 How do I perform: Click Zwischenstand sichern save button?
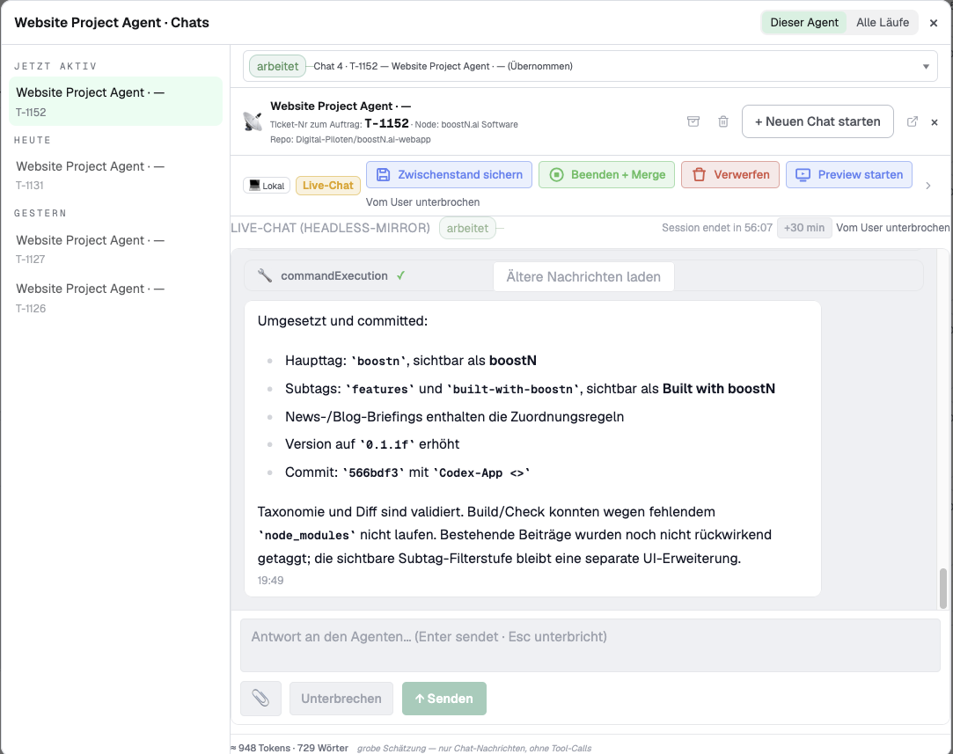pyautogui.click(x=449, y=174)
